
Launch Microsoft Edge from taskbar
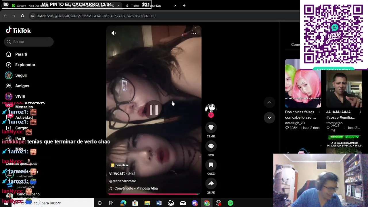pyautogui.click(x=123, y=203)
